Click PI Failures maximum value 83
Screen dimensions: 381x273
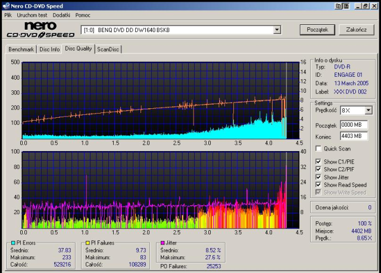[x=143, y=257]
